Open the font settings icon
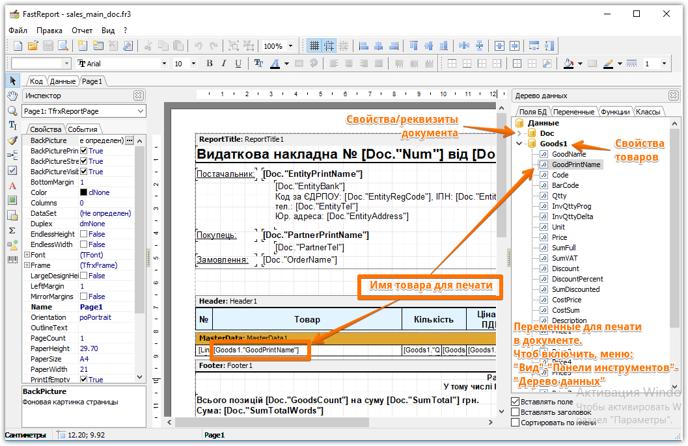Viewport: 688px width, 446px height. click(x=258, y=64)
